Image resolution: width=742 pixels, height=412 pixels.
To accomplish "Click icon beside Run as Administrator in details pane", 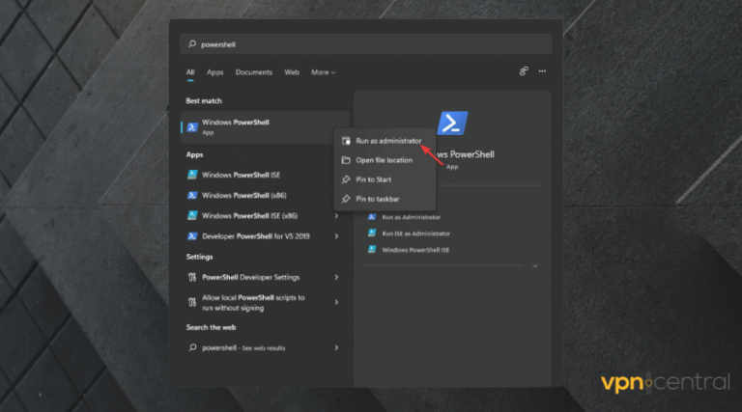I will pyautogui.click(x=372, y=217).
